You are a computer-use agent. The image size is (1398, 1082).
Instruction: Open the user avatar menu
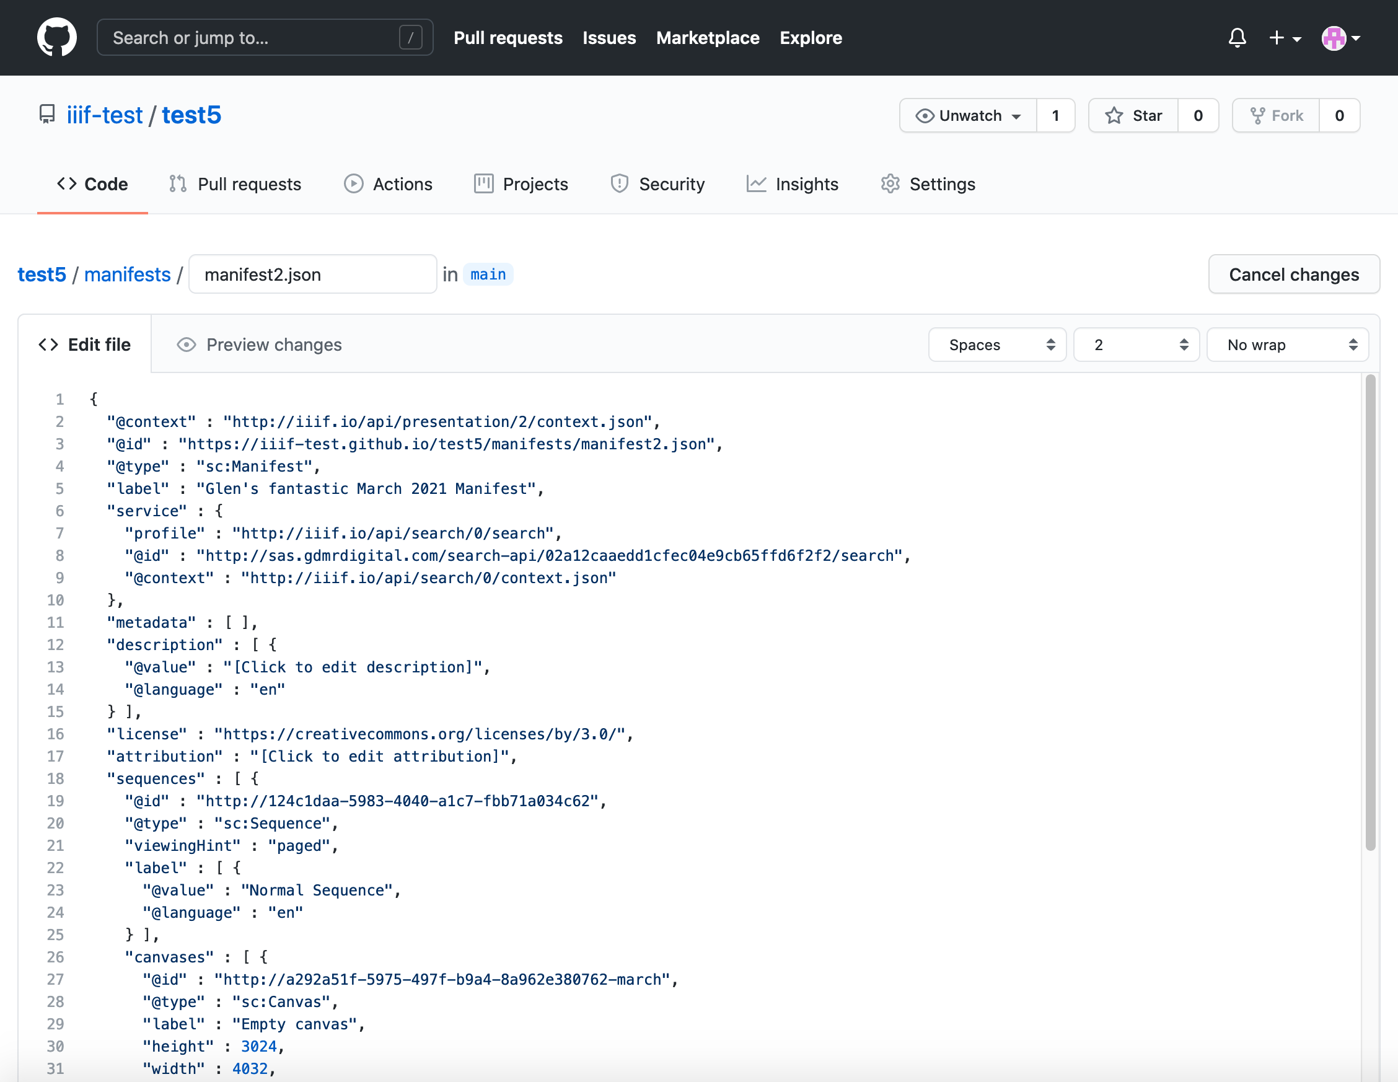(1341, 38)
